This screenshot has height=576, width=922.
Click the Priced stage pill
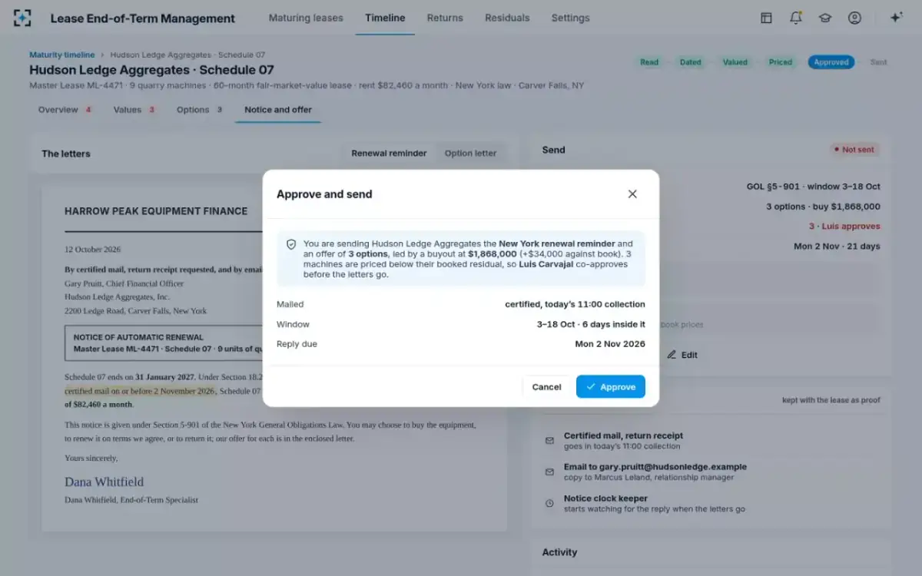point(781,62)
